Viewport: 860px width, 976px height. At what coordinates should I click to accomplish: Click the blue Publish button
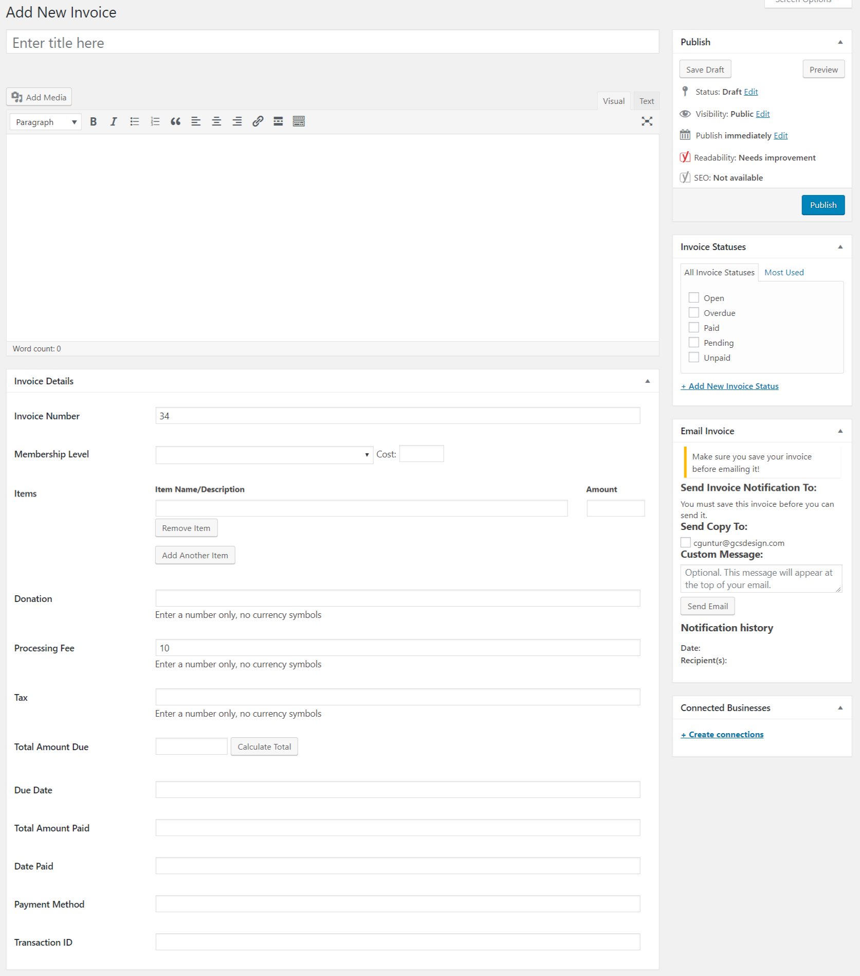tap(823, 205)
